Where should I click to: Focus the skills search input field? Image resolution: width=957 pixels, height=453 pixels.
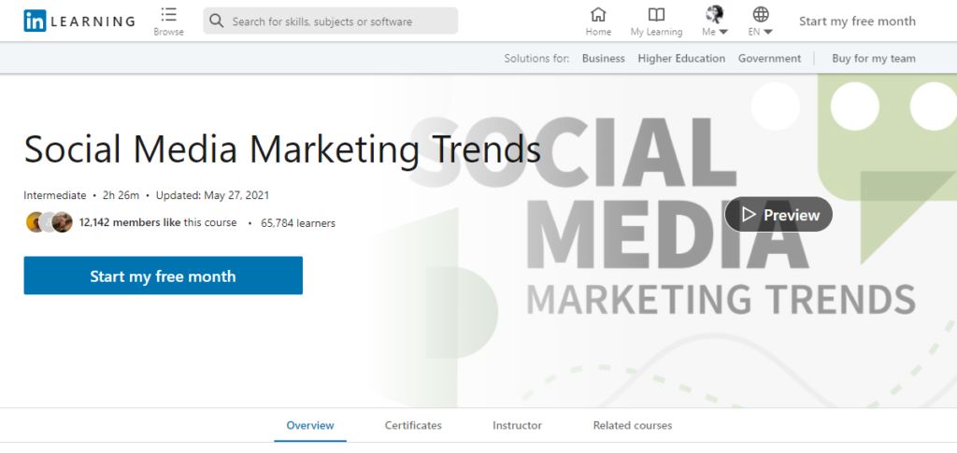coord(336,21)
